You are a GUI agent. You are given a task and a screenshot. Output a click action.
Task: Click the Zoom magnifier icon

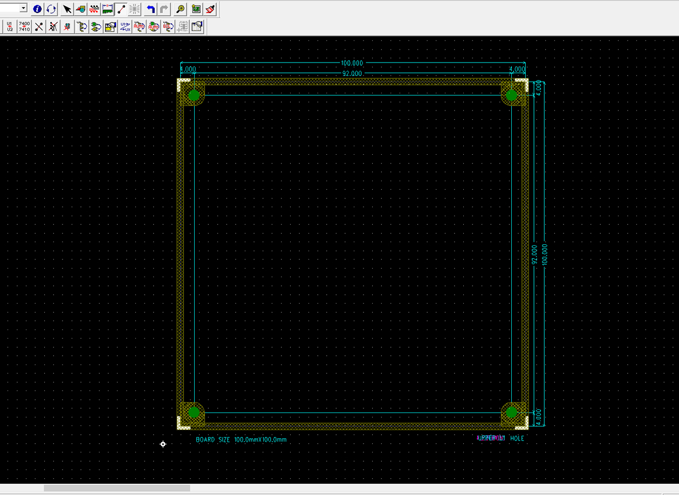click(x=180, y=9)
